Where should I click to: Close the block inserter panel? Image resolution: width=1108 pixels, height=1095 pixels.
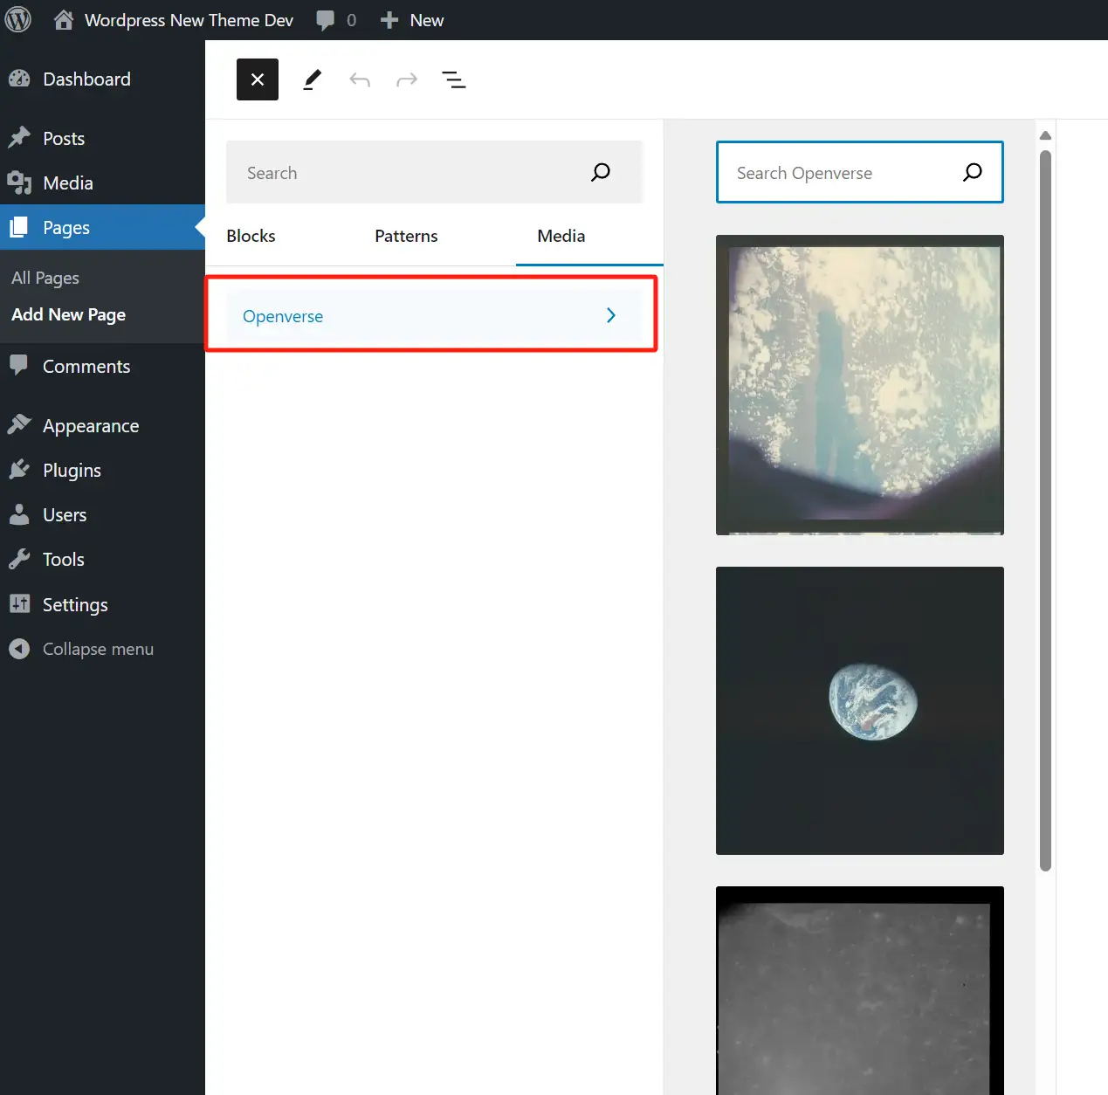(x=257, y=79)
